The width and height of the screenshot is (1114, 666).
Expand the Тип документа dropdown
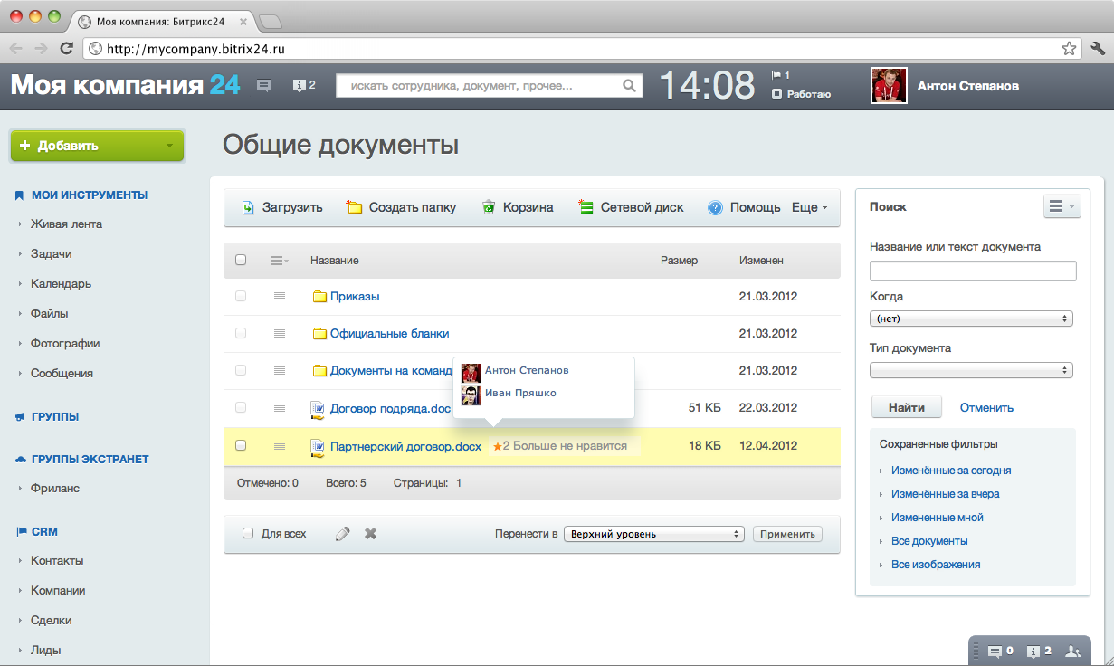pos(972,370)
